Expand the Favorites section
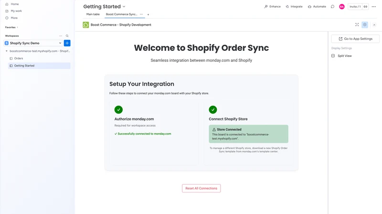382x214 pixels. click(11, 27)
